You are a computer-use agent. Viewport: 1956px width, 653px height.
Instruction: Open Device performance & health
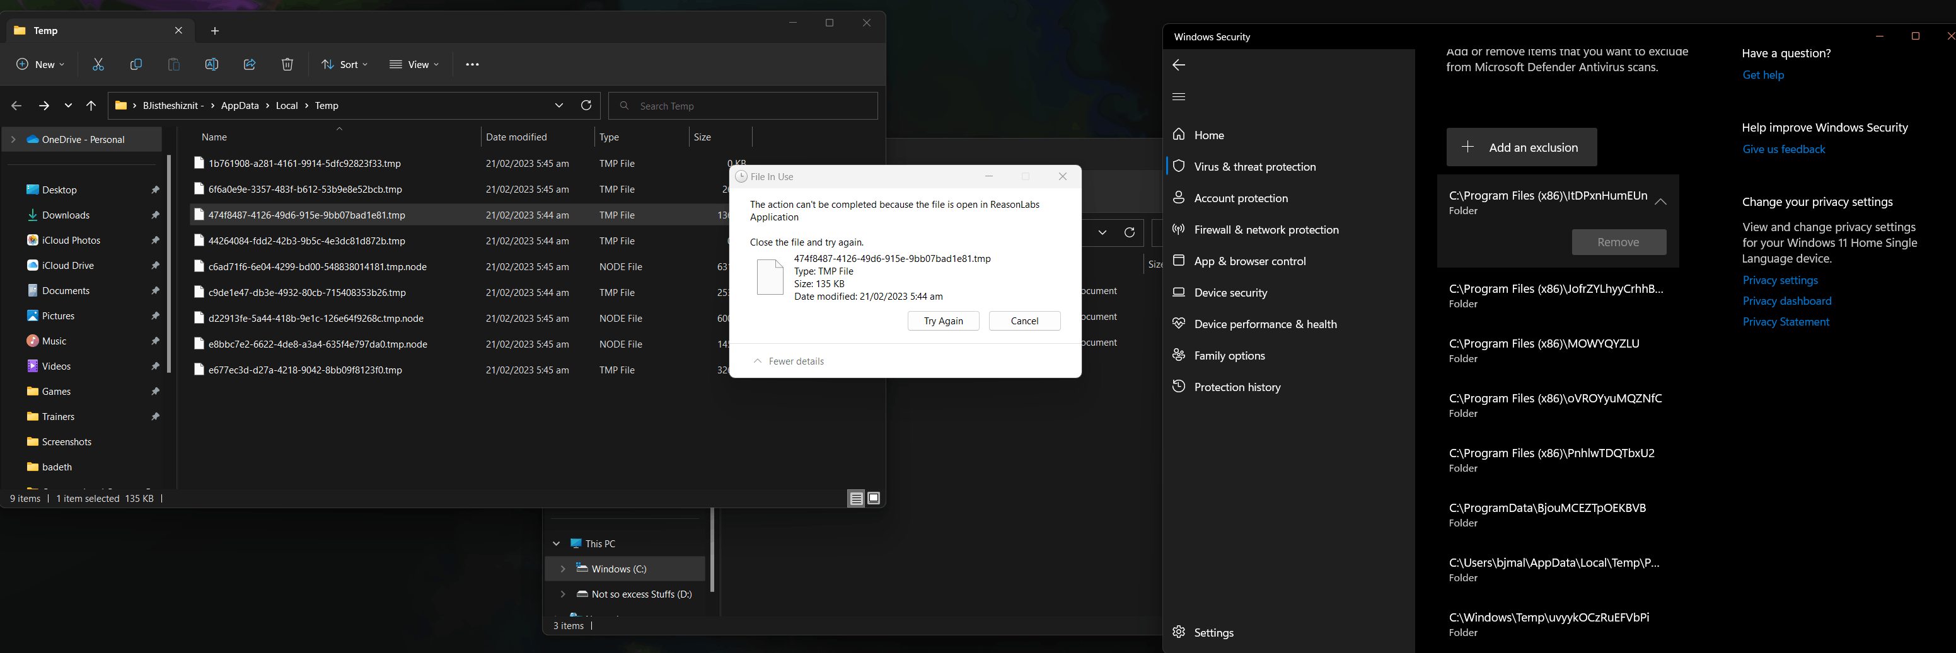tap(1265, 324)
